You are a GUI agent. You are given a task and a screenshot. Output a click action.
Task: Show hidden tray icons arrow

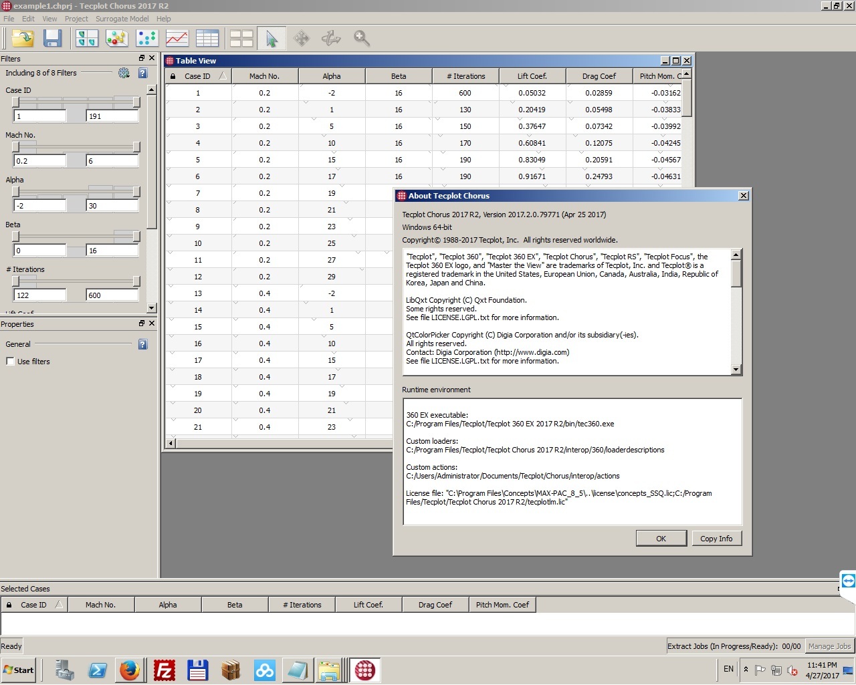pyautogui.click(x=746, y=669)
